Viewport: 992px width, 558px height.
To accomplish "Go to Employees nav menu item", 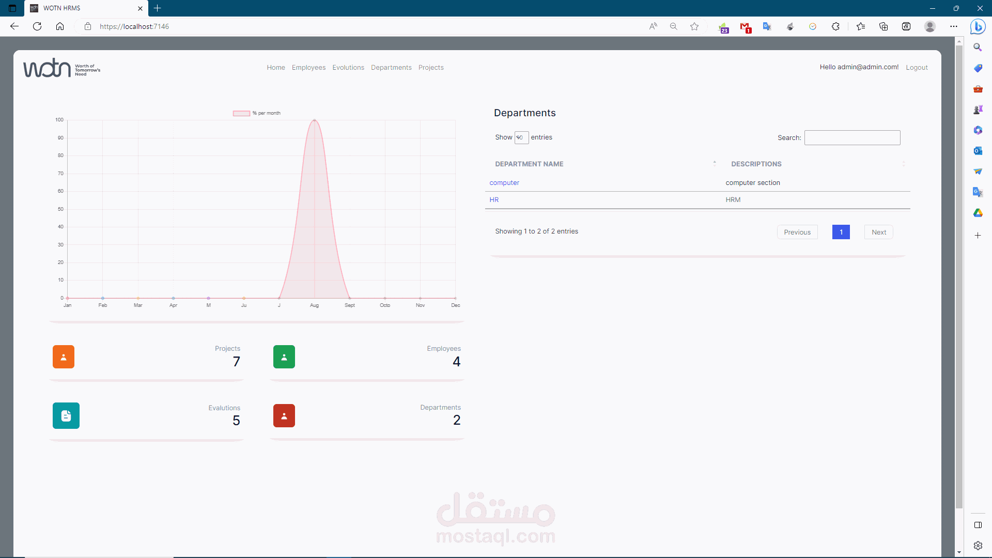I will click(x=308, y=68).
